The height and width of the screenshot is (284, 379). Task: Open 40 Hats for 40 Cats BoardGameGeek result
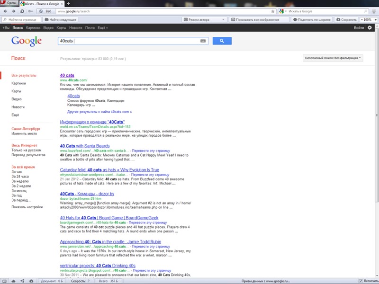[x=109, y=218]
